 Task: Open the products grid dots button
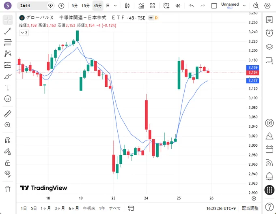coord(270,190)
